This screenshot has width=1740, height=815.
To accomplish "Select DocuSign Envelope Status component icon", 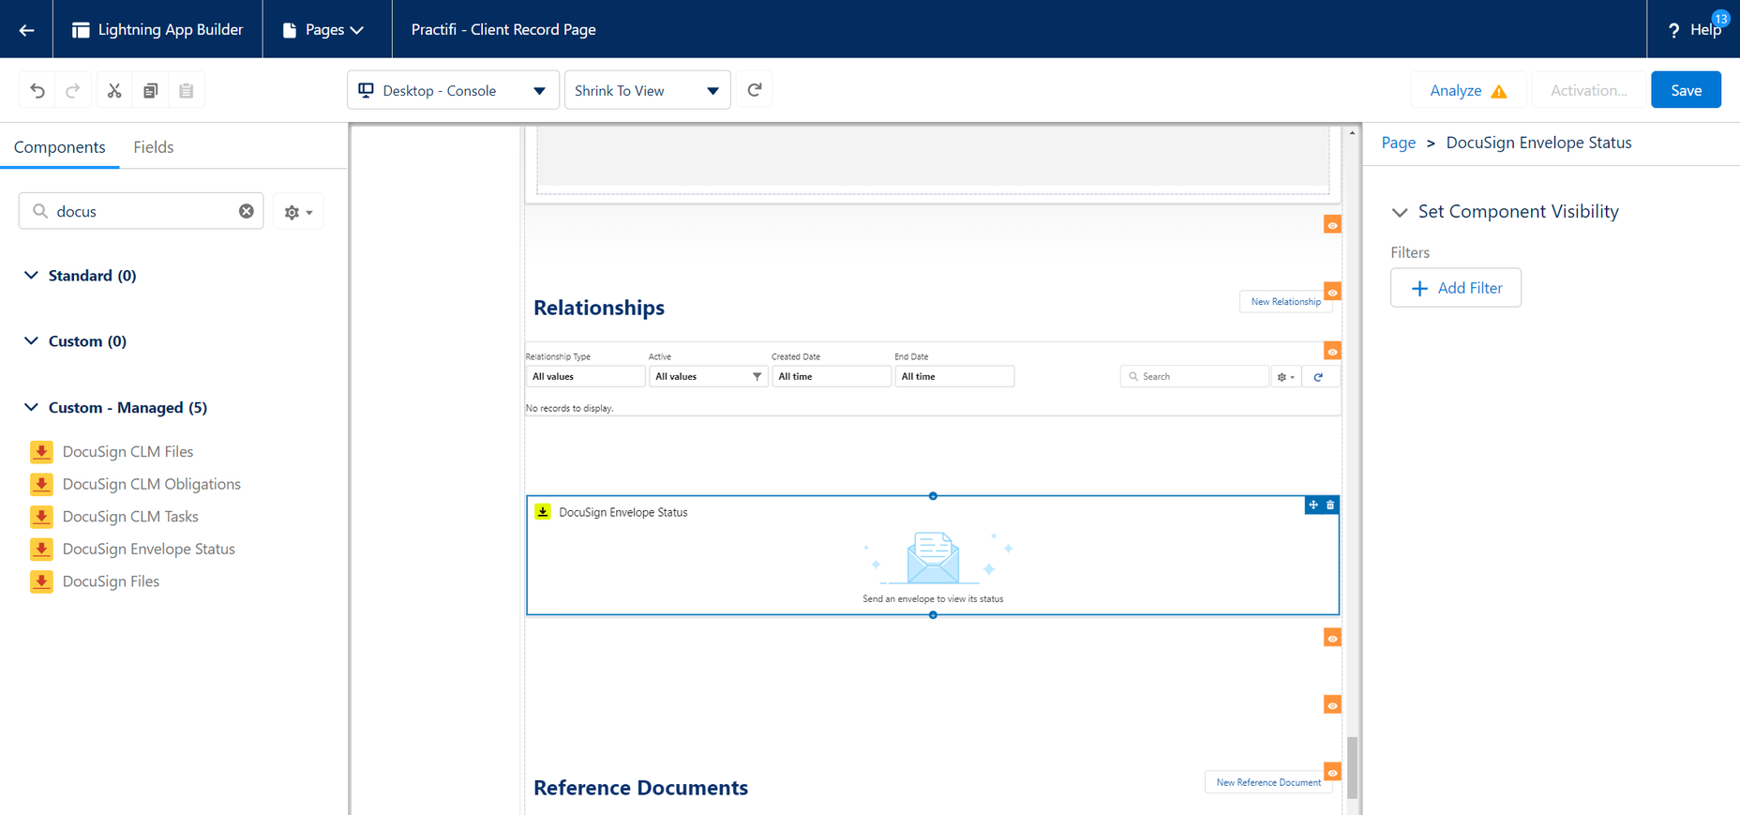I will coord(41,549).
